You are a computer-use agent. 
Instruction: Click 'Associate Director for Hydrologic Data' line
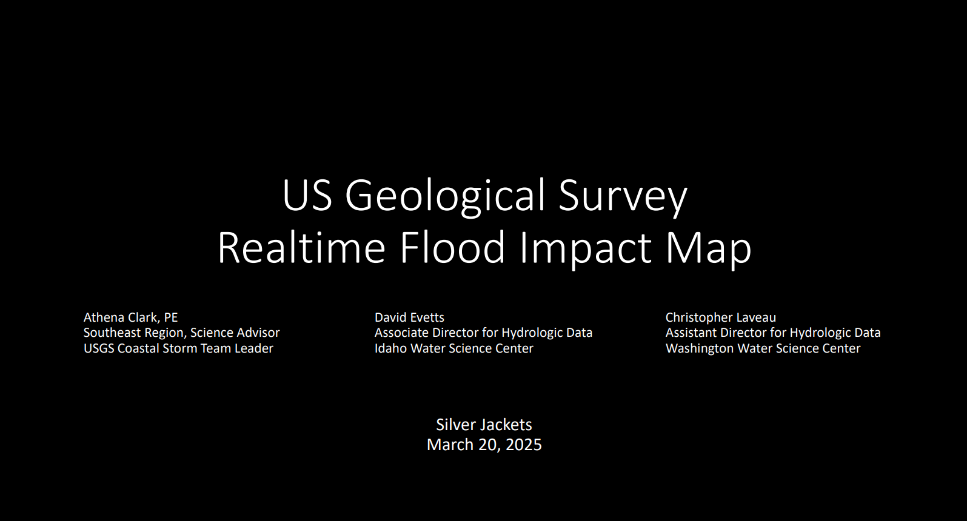pos(483,333)
